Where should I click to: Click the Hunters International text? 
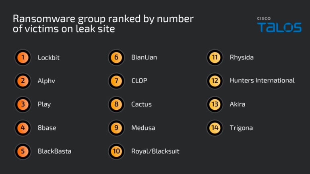(x=262, y=81)
